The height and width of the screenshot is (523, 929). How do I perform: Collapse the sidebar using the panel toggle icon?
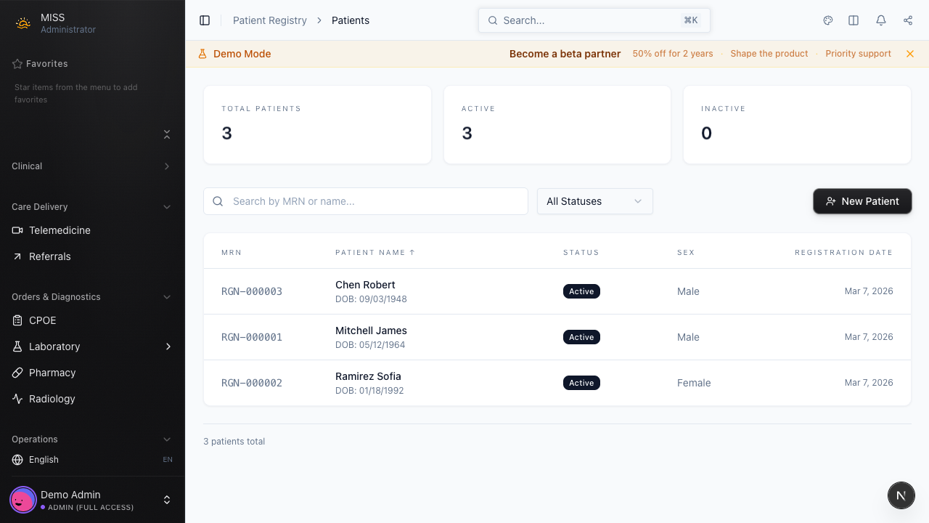[x=205, y=20]
